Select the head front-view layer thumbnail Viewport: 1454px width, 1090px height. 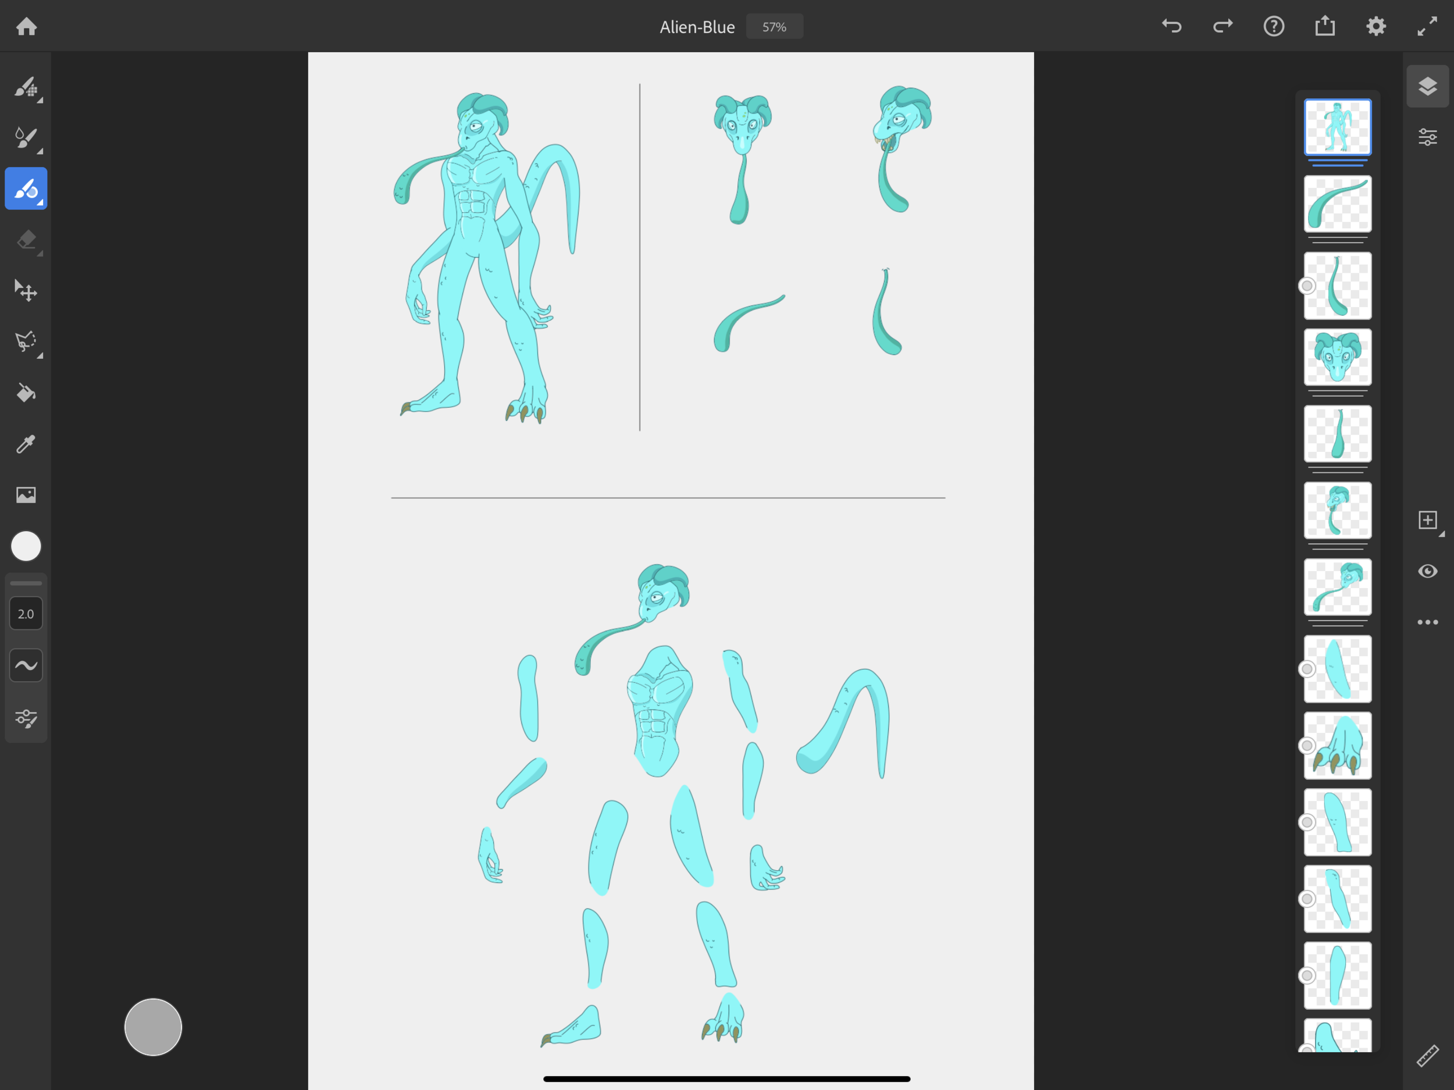coord(1337,357)
